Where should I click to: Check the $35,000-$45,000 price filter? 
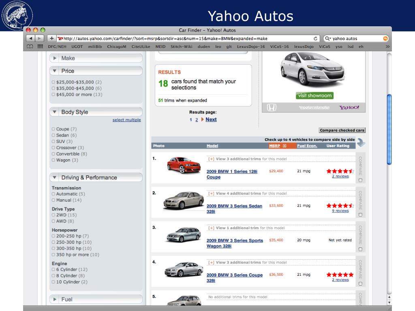53,88
